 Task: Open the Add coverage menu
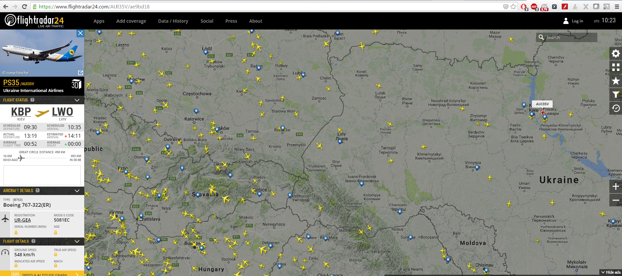tap(131, 21)
